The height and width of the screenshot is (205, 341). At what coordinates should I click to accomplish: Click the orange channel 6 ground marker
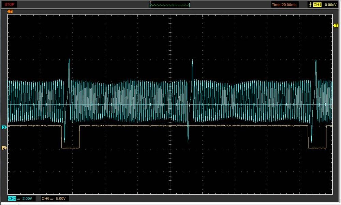(4, 148)
